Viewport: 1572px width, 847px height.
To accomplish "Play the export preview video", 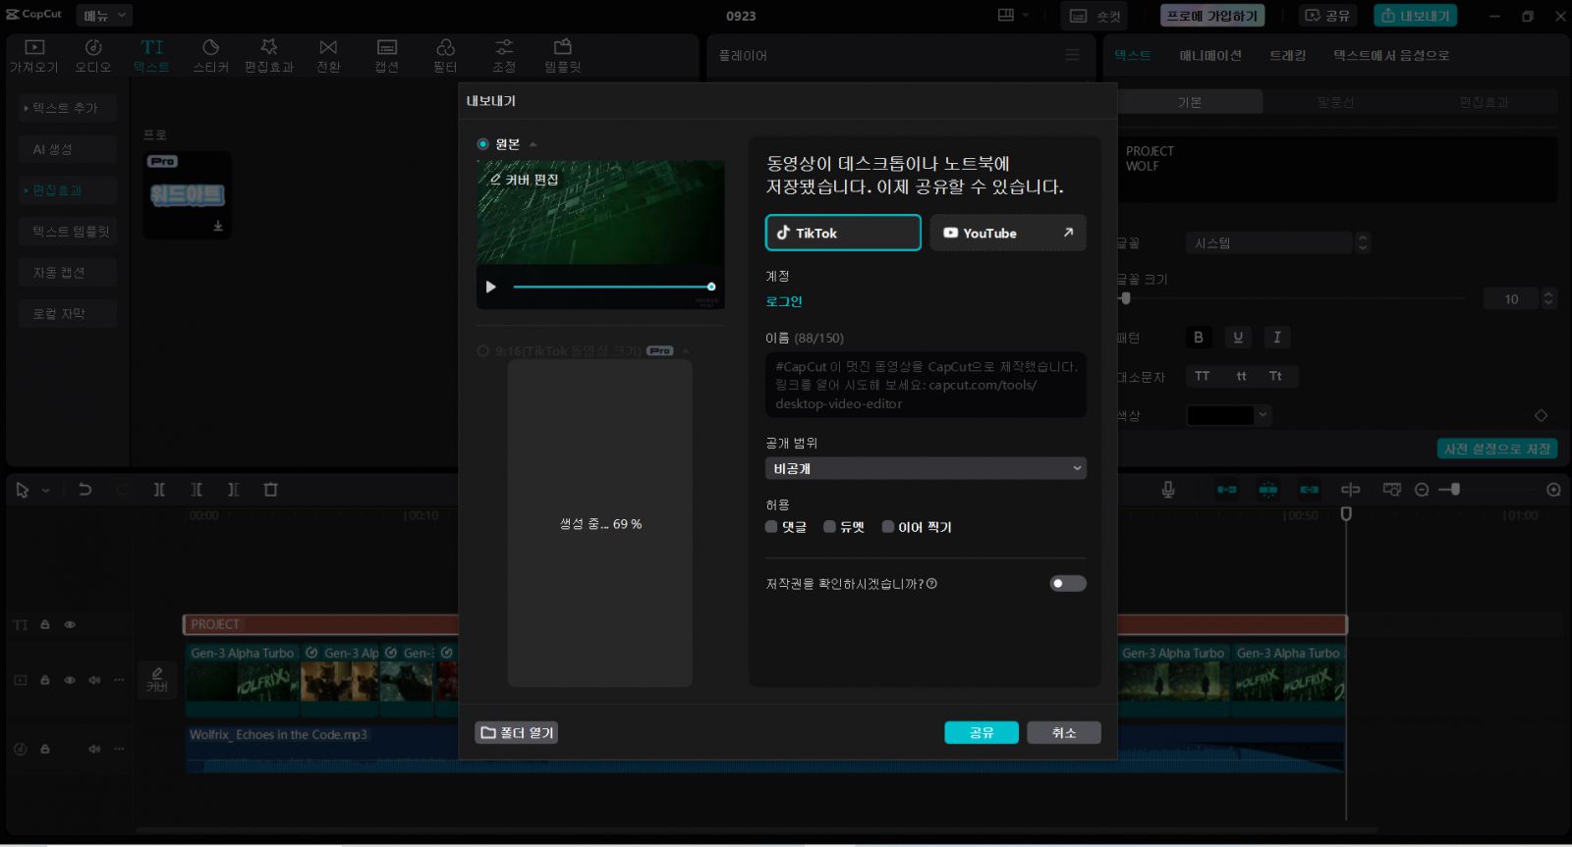I will tap(491, 287).
